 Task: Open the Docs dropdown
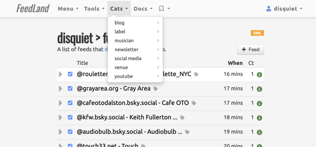pos(143,9)
